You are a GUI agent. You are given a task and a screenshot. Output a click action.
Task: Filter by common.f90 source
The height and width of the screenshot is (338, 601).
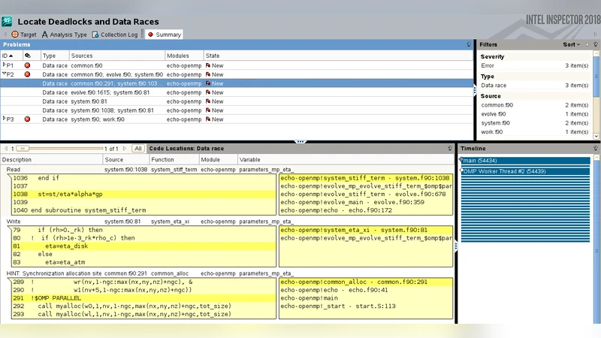534,105
